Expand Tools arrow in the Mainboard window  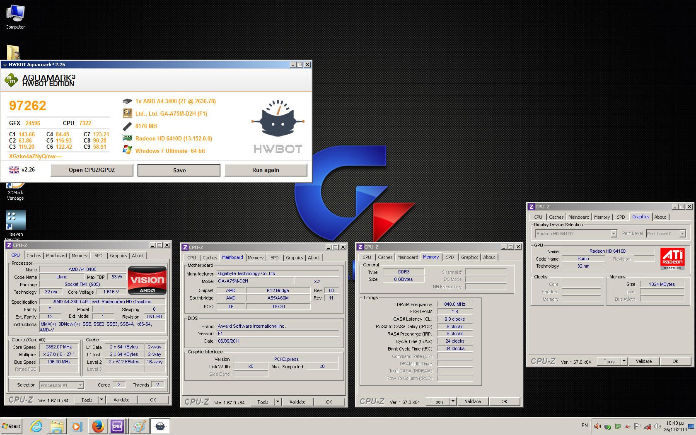click(x=278, y=402)
